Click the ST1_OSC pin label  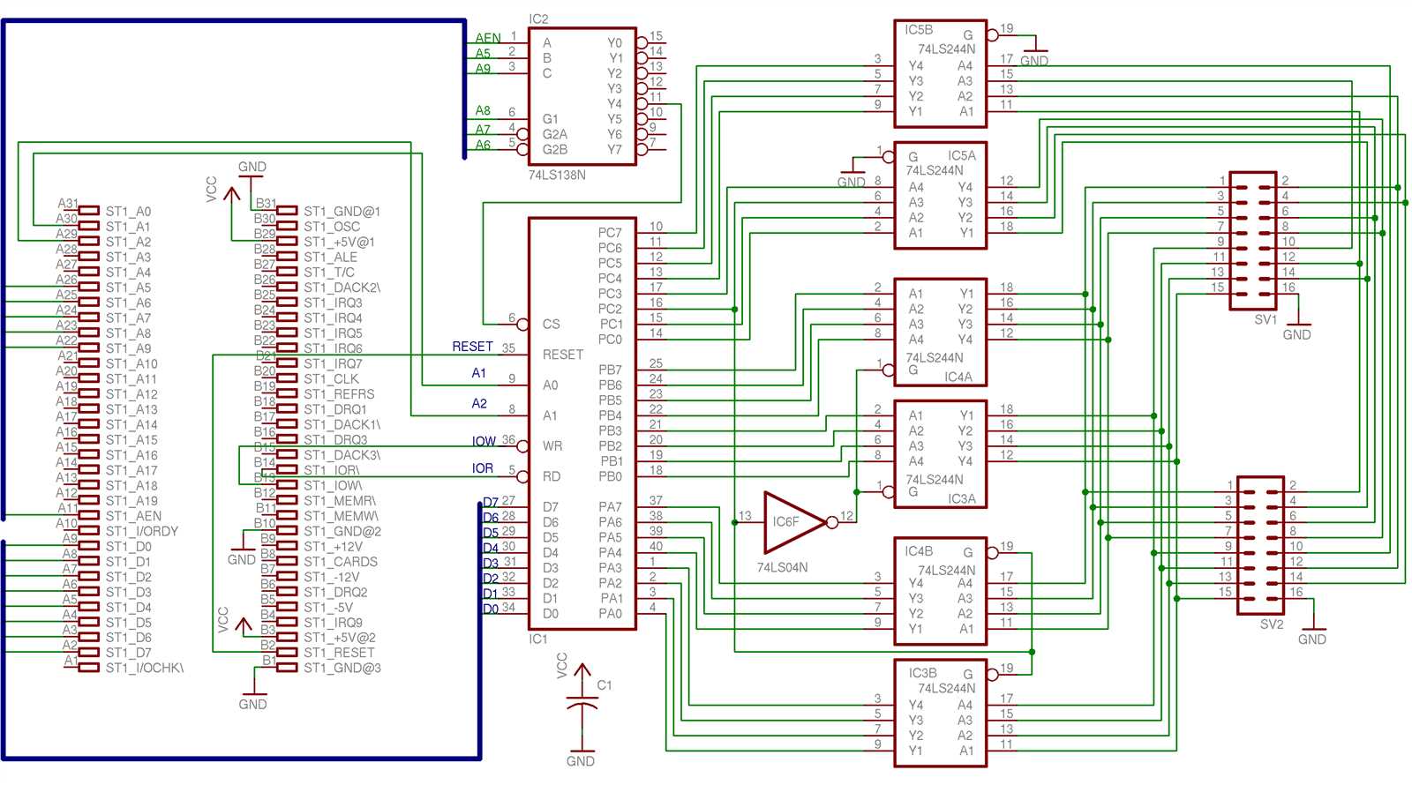point(332,227)
